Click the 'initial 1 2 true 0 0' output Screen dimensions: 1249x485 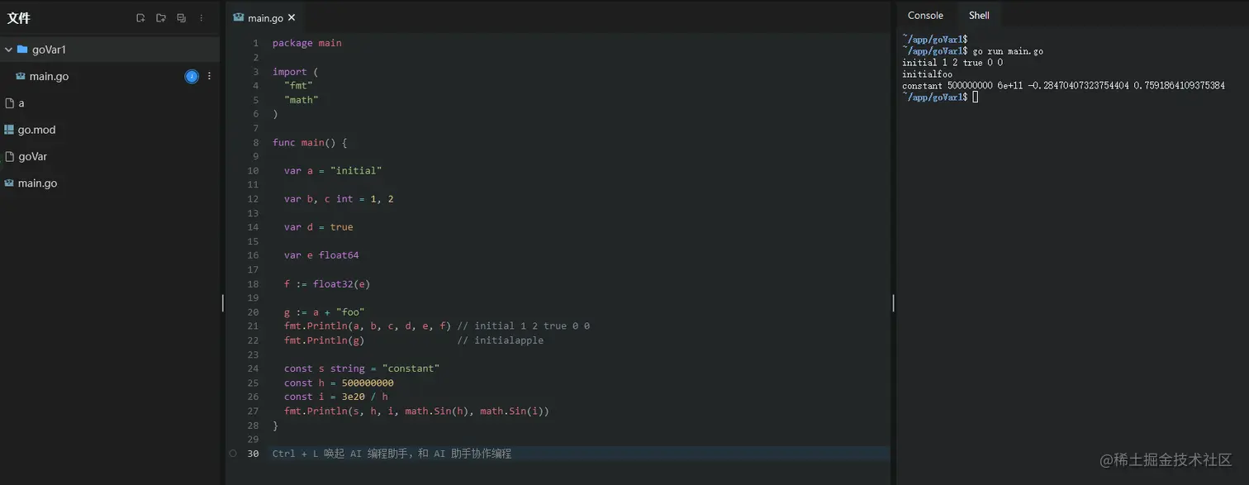tap(952, 63)
